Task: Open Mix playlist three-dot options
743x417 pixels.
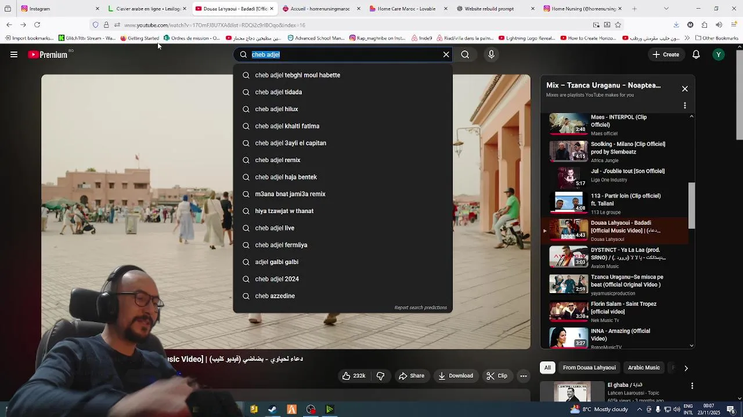Action: (685, 105)
